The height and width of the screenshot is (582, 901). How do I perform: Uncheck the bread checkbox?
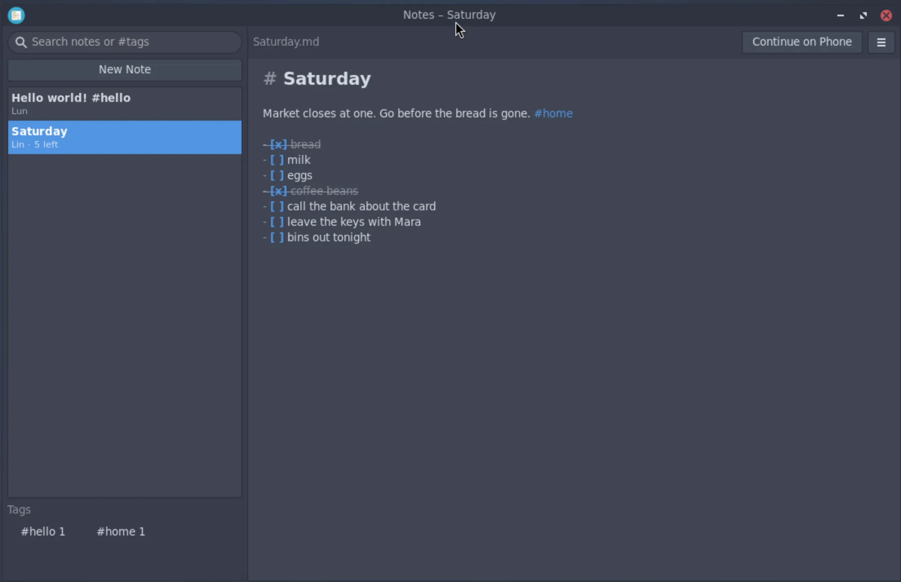coord(278,144)
